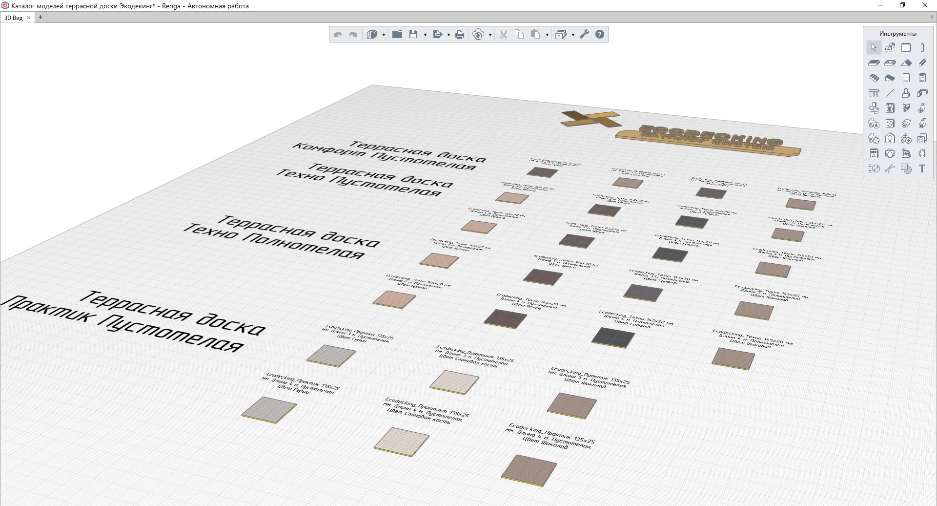
Task: Select the electrical socket tool
Action: [x=922, y=138]
